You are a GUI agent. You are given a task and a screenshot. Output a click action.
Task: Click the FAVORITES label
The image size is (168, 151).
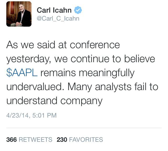click(86, 140)
